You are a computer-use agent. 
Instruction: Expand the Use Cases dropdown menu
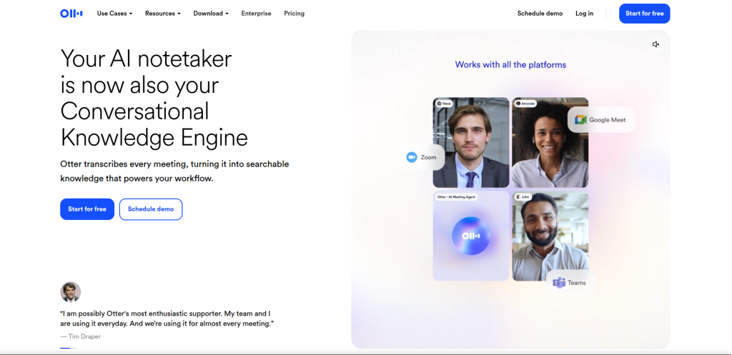[x=115, y=14]
